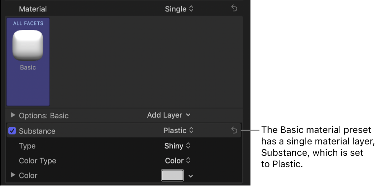The image size is (386, 186).
Task: Open the Material Single pop-up menu
Action: pos(179,9)
